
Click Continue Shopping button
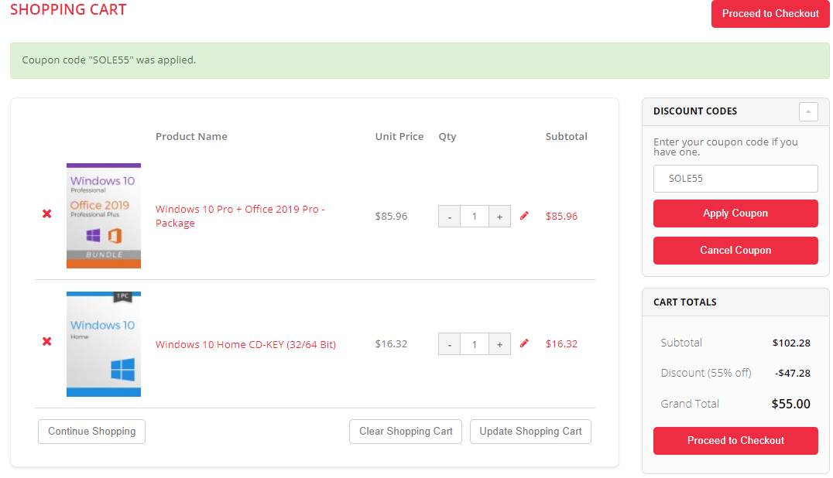point(91,432)
